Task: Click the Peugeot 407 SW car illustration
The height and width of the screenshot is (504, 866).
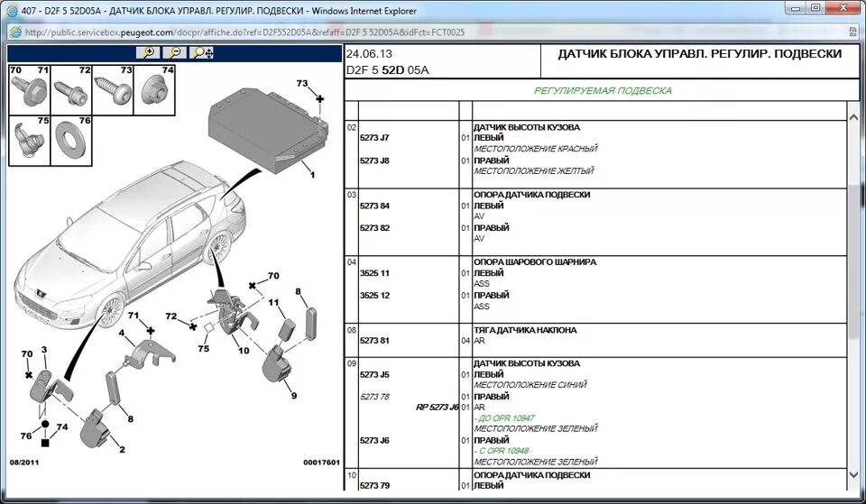Action: click(130, 245)
